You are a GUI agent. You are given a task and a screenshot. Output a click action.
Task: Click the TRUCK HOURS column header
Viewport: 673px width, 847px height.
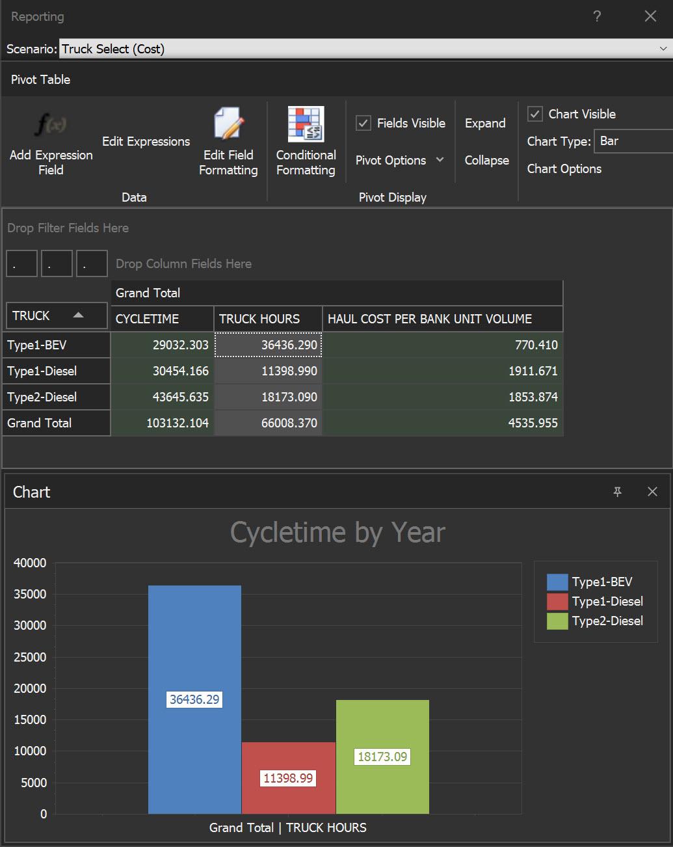click(268, 319)
